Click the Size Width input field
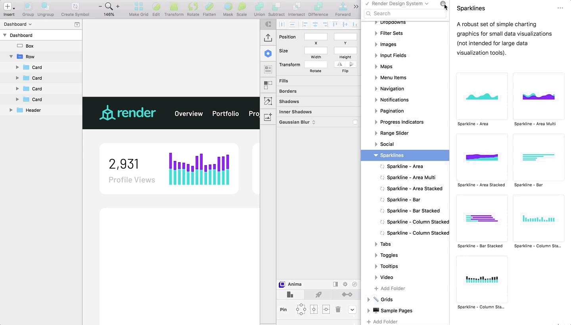The height and width of the screenshot is (325, 571). pyautogui.click(x=316, y=50)
